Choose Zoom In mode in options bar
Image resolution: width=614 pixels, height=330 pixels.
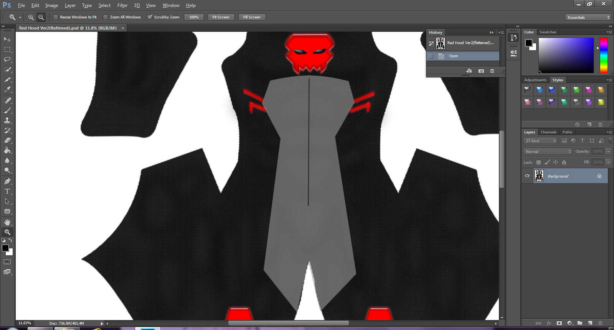31,17
